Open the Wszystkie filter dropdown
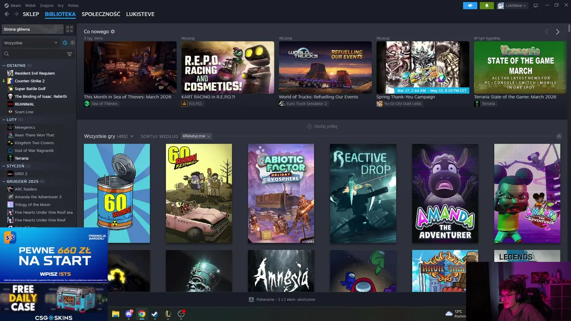 coord(31,43)
